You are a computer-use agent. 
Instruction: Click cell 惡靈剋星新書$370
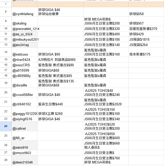(x=146, y=29)
